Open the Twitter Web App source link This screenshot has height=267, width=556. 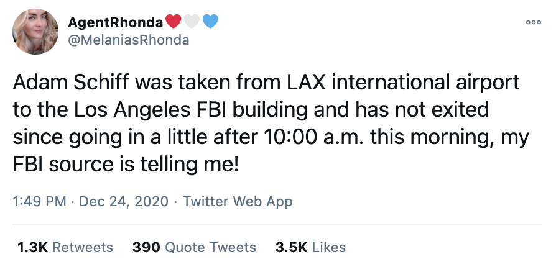[238, 201]
